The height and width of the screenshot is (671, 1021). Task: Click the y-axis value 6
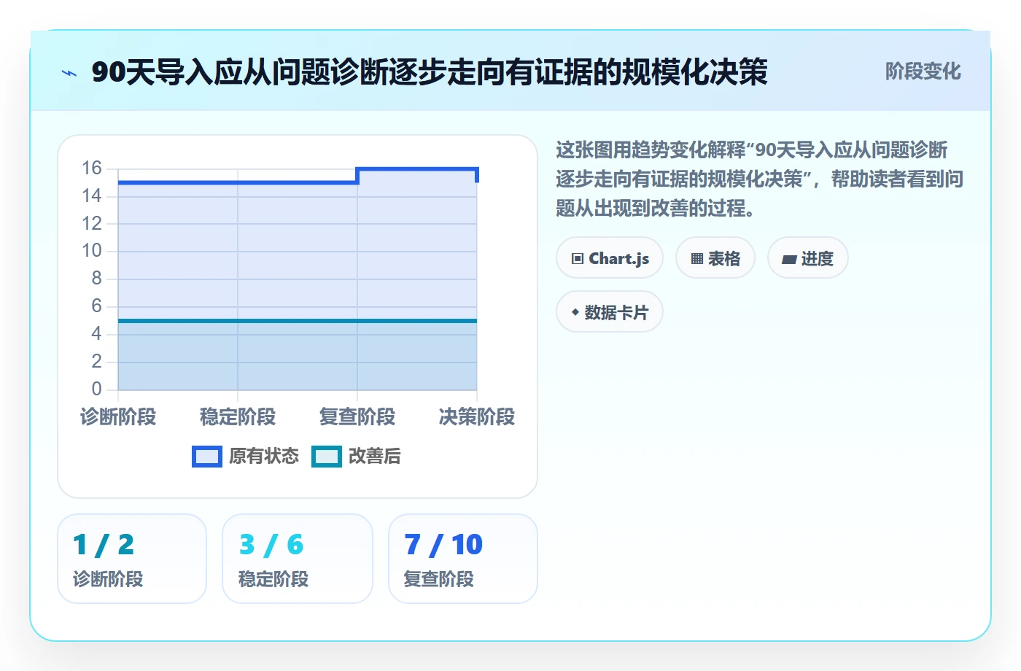pos(96,306)
